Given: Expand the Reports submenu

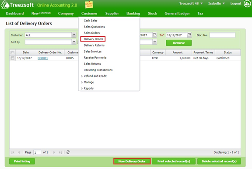Looking at the screenshot, I should tap(82, 88).
